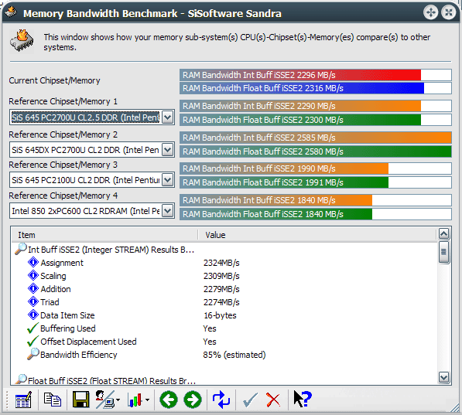This screenshot has height=415, width=462.
Task: Click results list scroll down arrow
Action: [443, 377]
